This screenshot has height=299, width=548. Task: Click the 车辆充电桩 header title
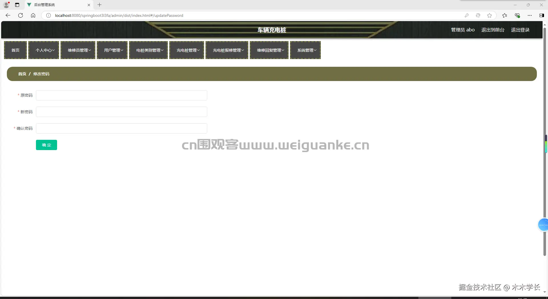pyautogui.click(x=272, y=30)
